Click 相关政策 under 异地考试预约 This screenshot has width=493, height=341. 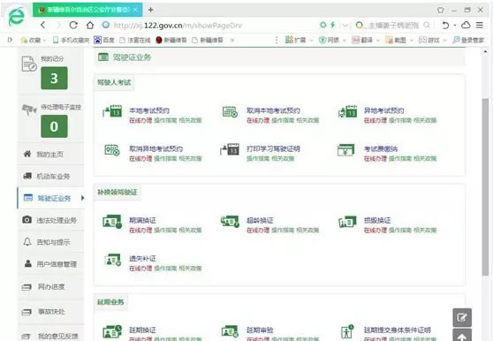tap(425, 120)
